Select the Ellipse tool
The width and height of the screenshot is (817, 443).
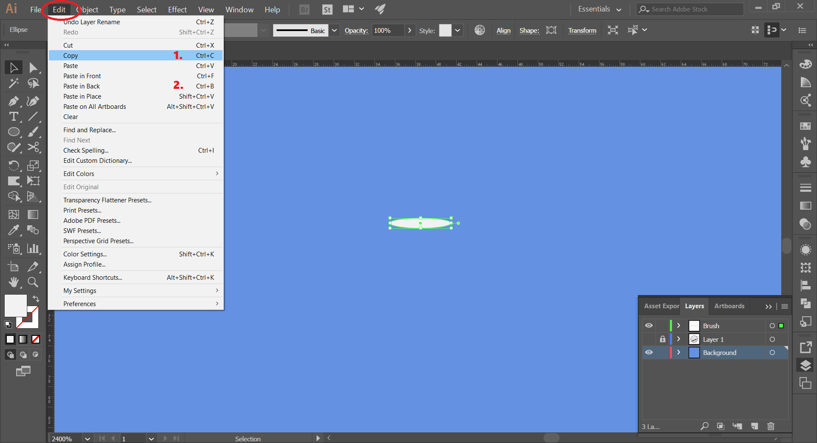point(14,132)
